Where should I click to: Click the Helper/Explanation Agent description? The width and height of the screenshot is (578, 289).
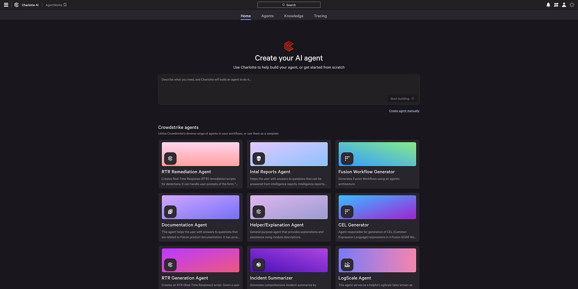pos(286,235)
